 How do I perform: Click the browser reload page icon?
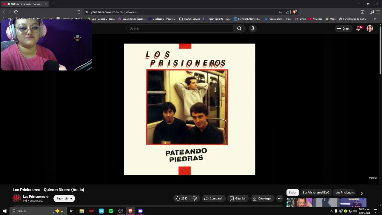pos(16,12)
